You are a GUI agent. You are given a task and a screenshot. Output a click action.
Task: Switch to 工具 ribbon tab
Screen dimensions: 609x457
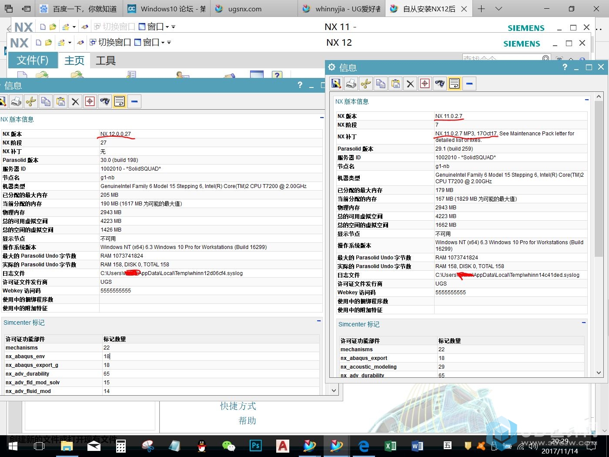106,60
